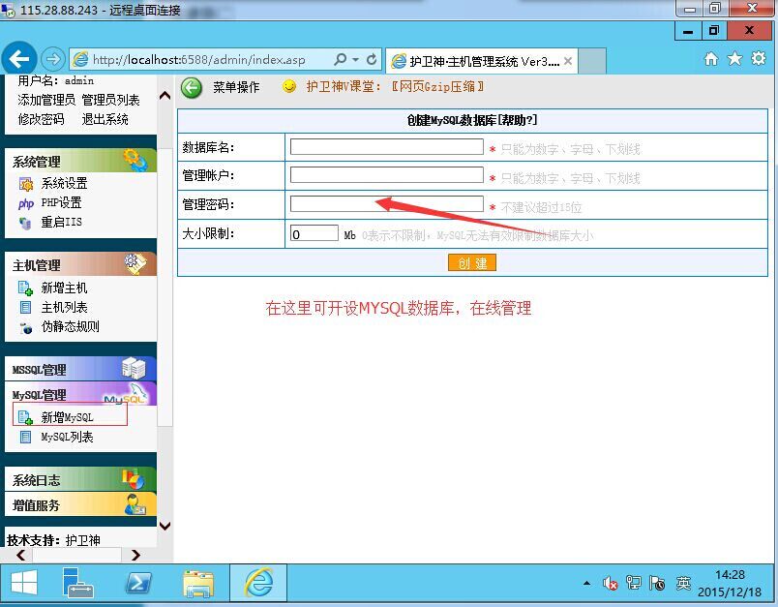The height and width of the screenshot is (607, 778).
Task: Click the green back arrow beside 菜单操作
Action: tap(192, 87)
